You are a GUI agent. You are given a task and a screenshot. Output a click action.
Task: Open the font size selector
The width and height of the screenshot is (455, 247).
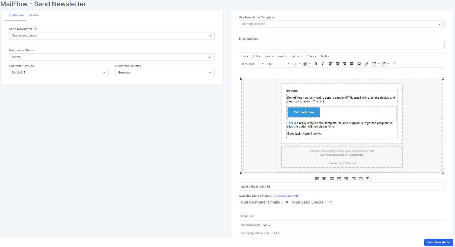(x=277, y=64)
